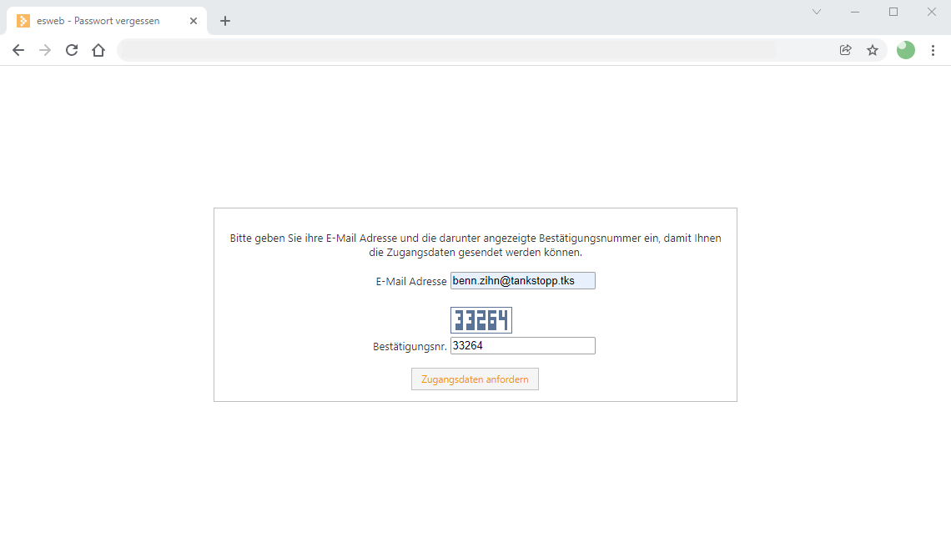
Task: Open the green profile avatar
Action: point(905,50)
